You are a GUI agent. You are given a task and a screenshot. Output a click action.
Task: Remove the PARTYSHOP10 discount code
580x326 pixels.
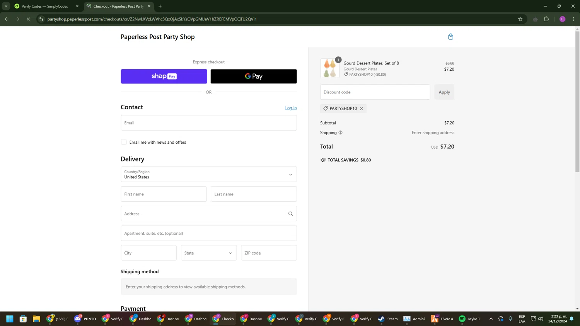(x=362, y=109)
